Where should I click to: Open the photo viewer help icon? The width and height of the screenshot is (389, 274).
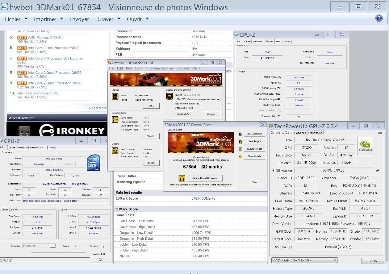[x=379, y=18]
